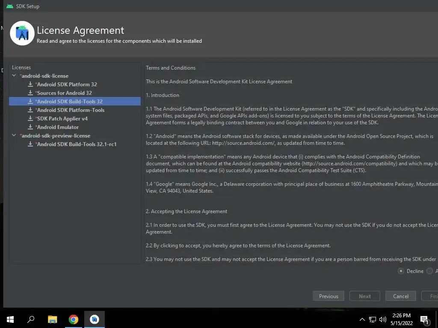
Task: Open network status tray icon
Action: coord(373,319)
